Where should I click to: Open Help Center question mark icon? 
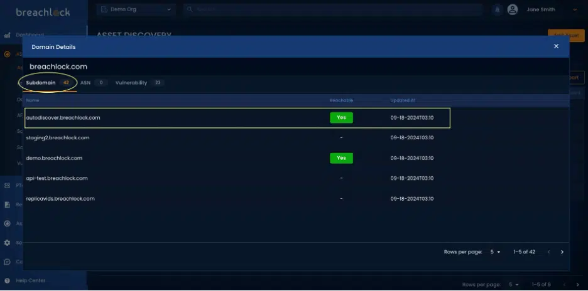(7, 280)
